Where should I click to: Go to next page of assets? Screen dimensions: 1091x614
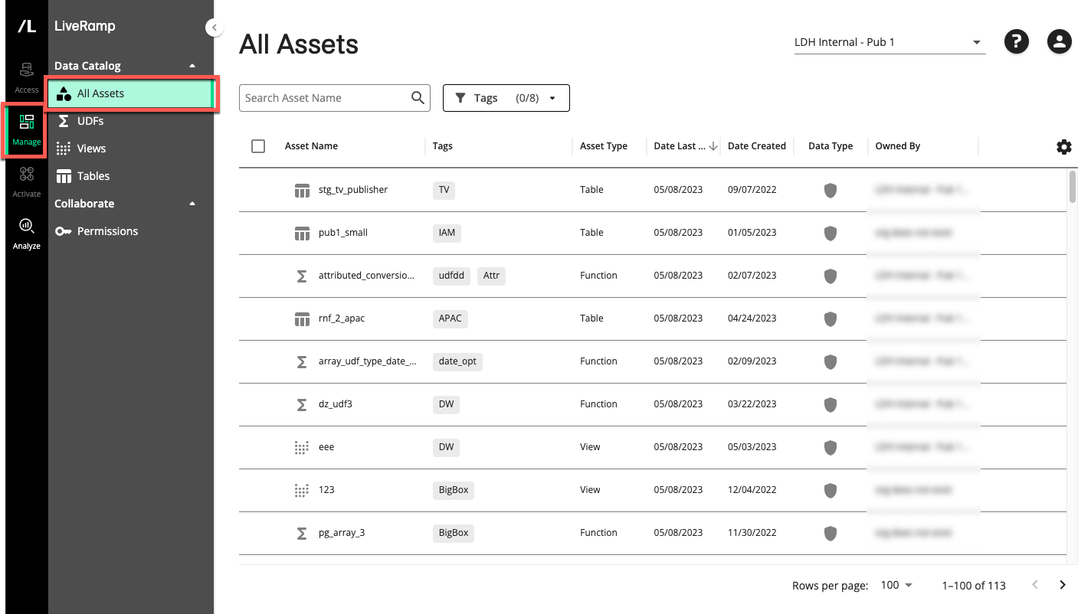[1063, 585]
